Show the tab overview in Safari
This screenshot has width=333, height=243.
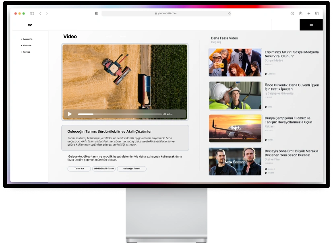coord(317,14)
